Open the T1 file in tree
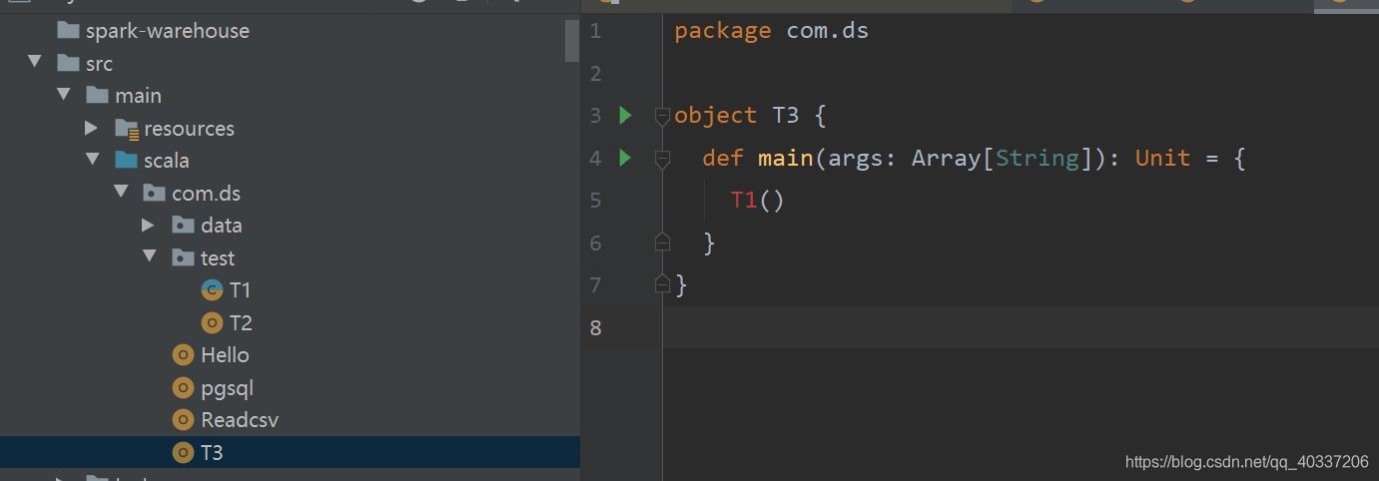The width and height of the screenshot is (1379, 481). click(x=240, y=290)
